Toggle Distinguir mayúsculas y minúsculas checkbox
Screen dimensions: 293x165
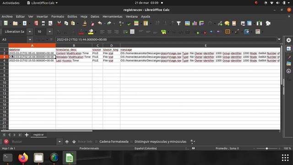[131, 142]
